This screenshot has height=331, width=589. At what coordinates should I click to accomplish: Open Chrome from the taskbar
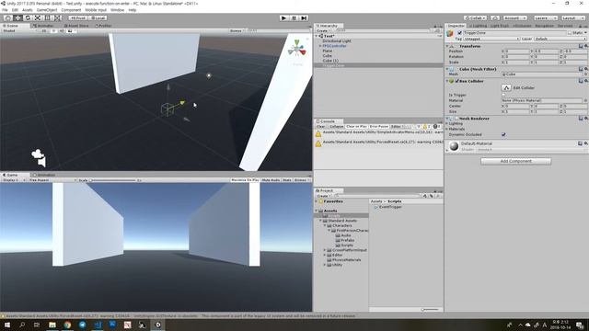click(x=67, y=325)
